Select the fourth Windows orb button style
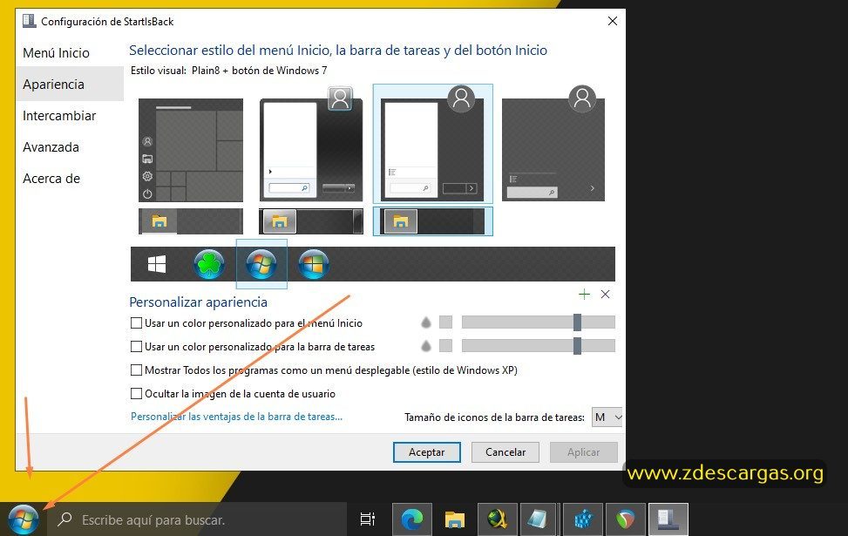Image resolution: width=848 pixels, height=536 pixels. click(313, 264)
